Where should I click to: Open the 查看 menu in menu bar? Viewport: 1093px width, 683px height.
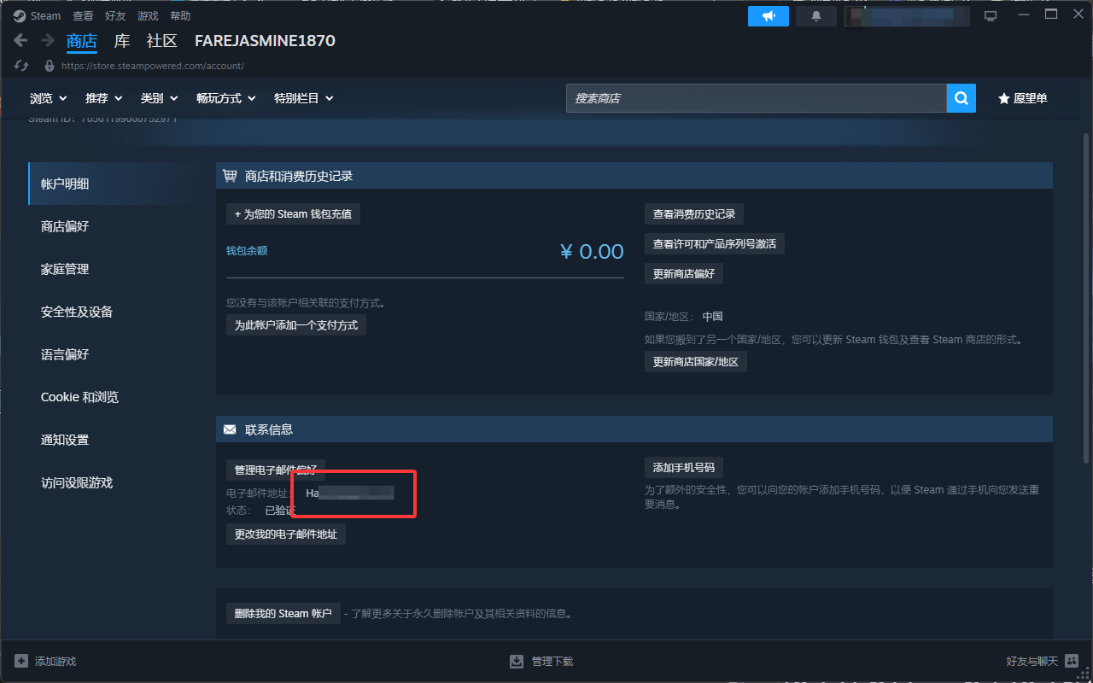[x=83, y=16]
